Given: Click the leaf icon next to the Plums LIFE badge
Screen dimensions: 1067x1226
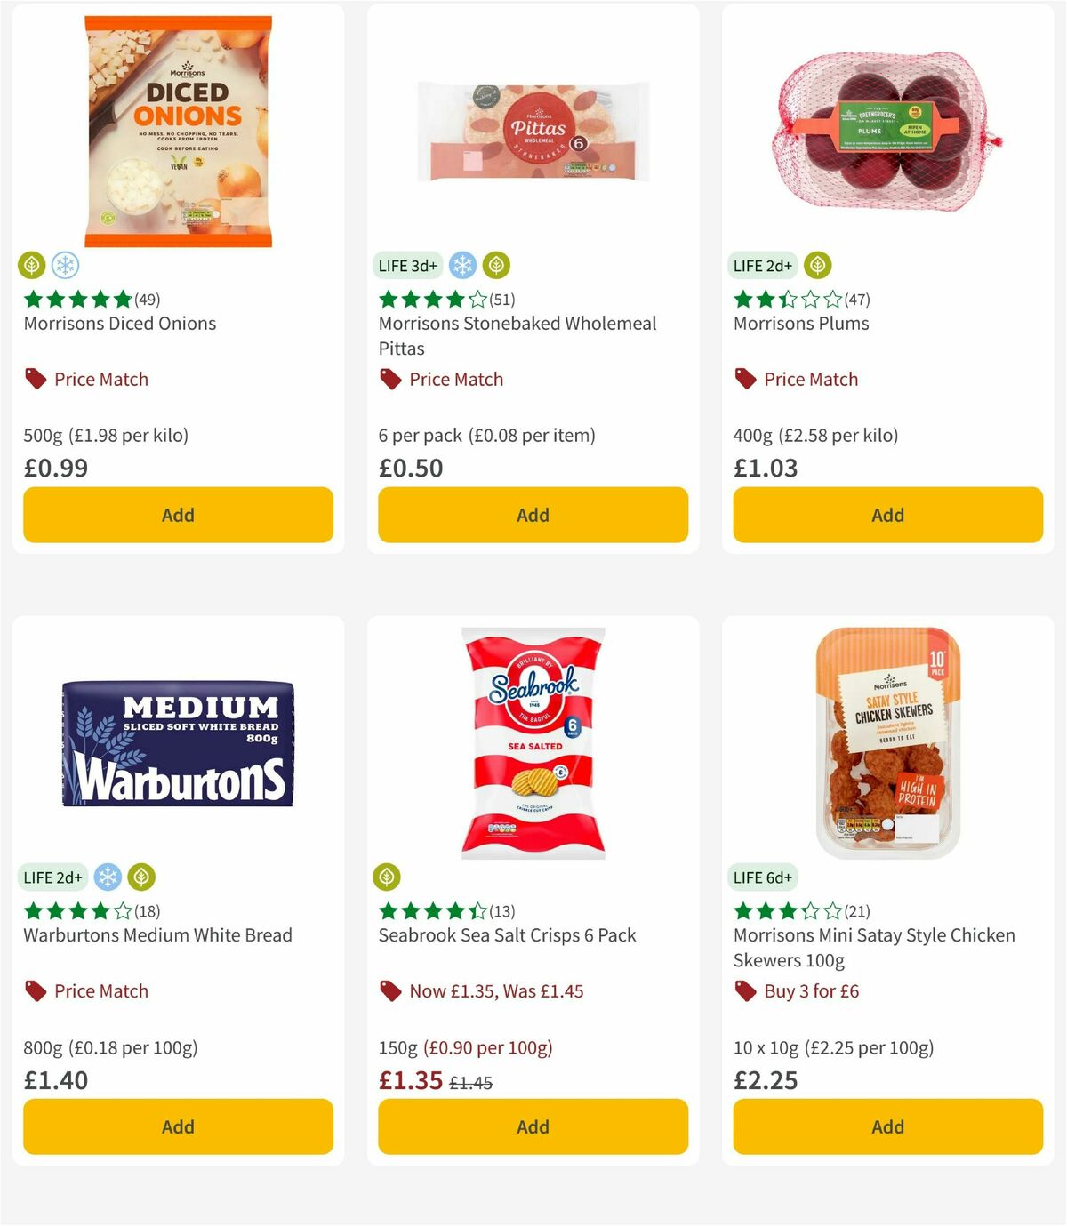Looking at the screenshot, I should click(x=816, y=265).
